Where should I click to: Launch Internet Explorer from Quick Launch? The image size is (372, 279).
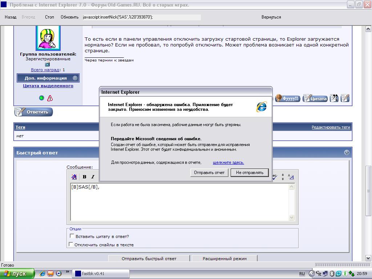click(x=43, y=274)
